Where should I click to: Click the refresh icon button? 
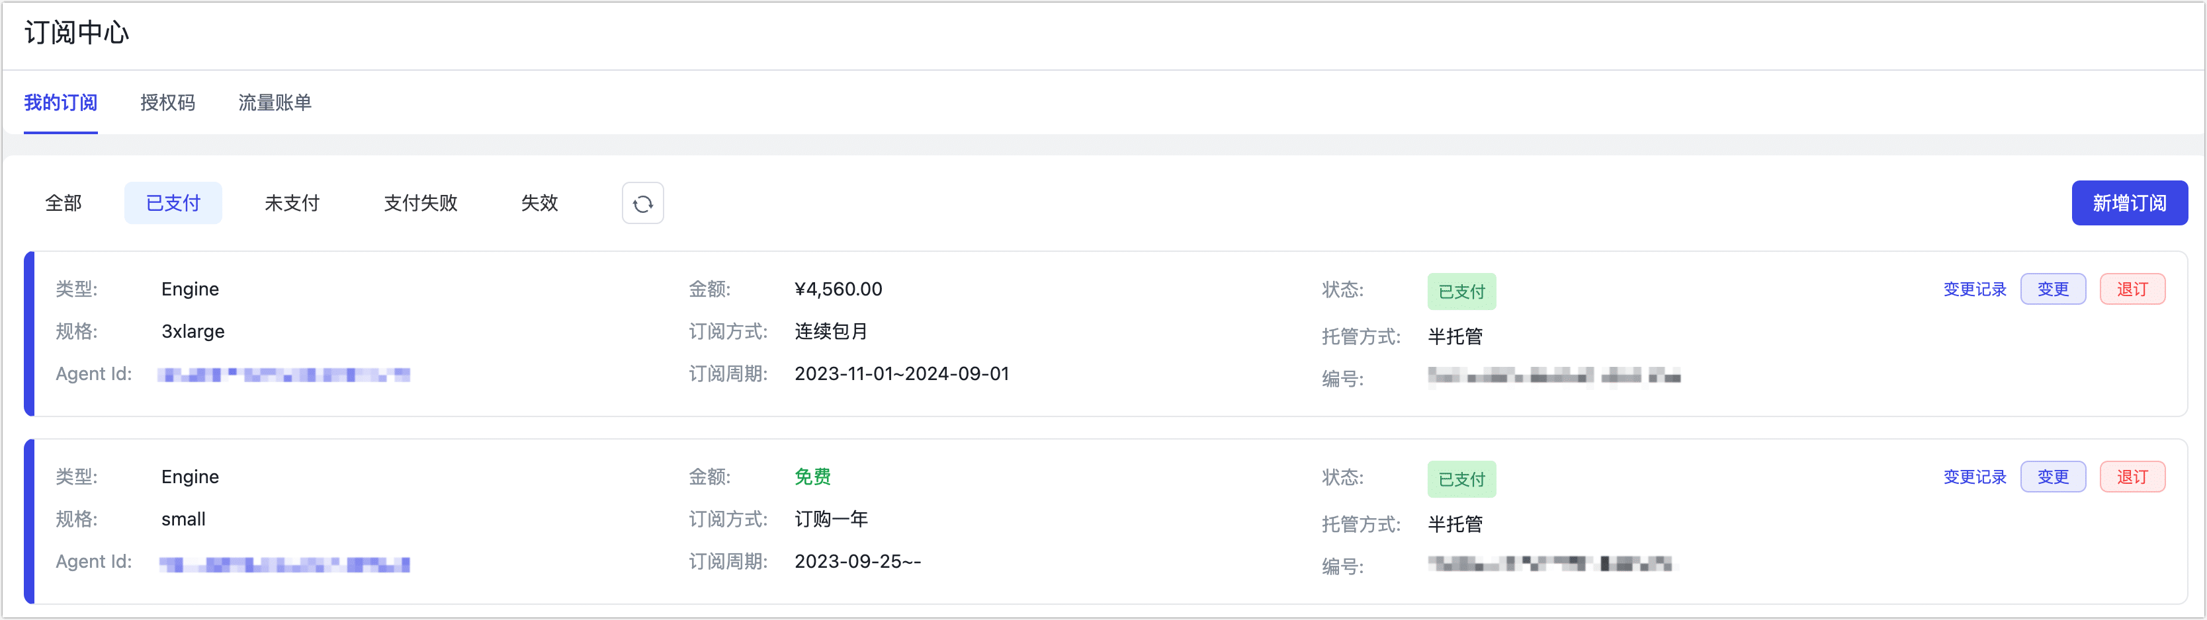pos(642,204)
